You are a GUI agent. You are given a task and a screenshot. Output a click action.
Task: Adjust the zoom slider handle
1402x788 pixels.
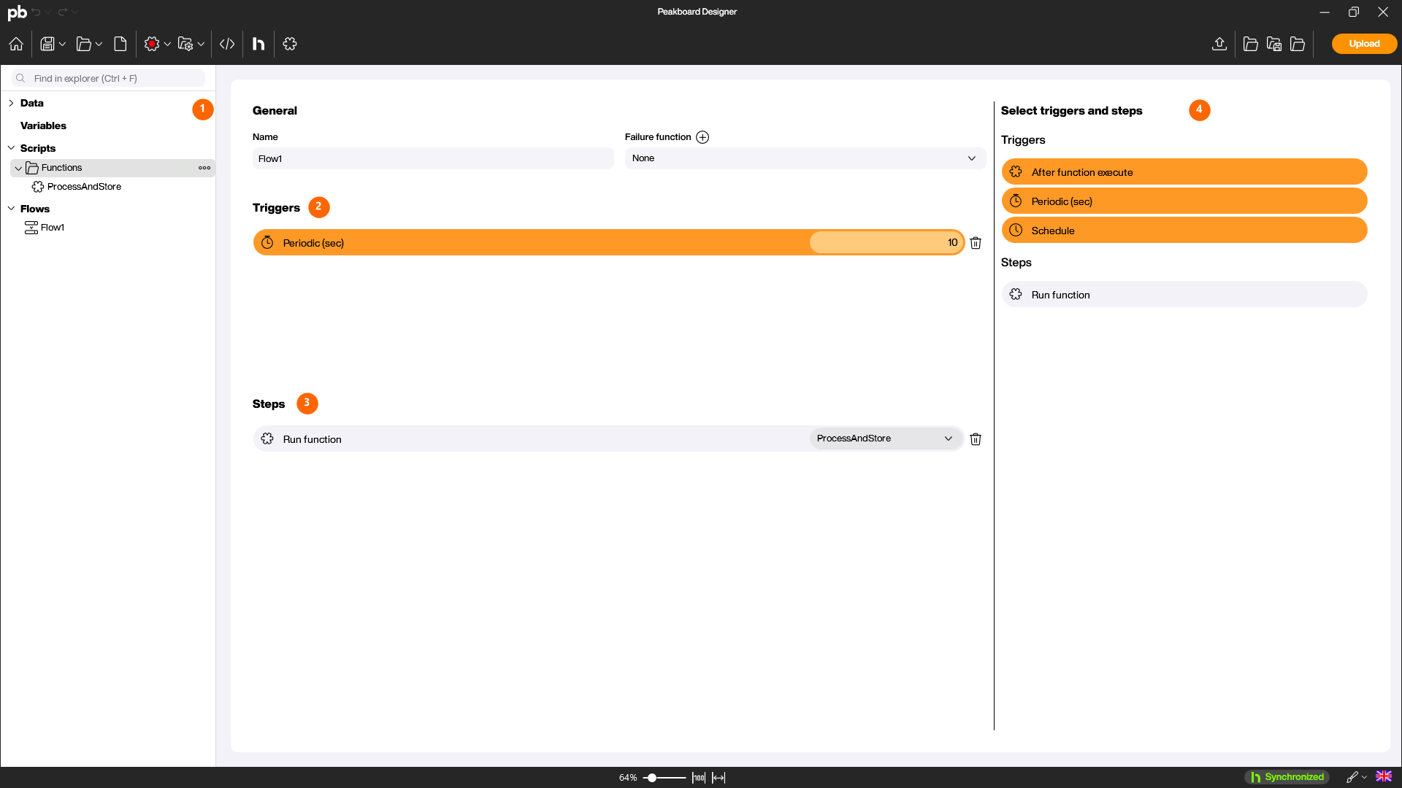652,778
